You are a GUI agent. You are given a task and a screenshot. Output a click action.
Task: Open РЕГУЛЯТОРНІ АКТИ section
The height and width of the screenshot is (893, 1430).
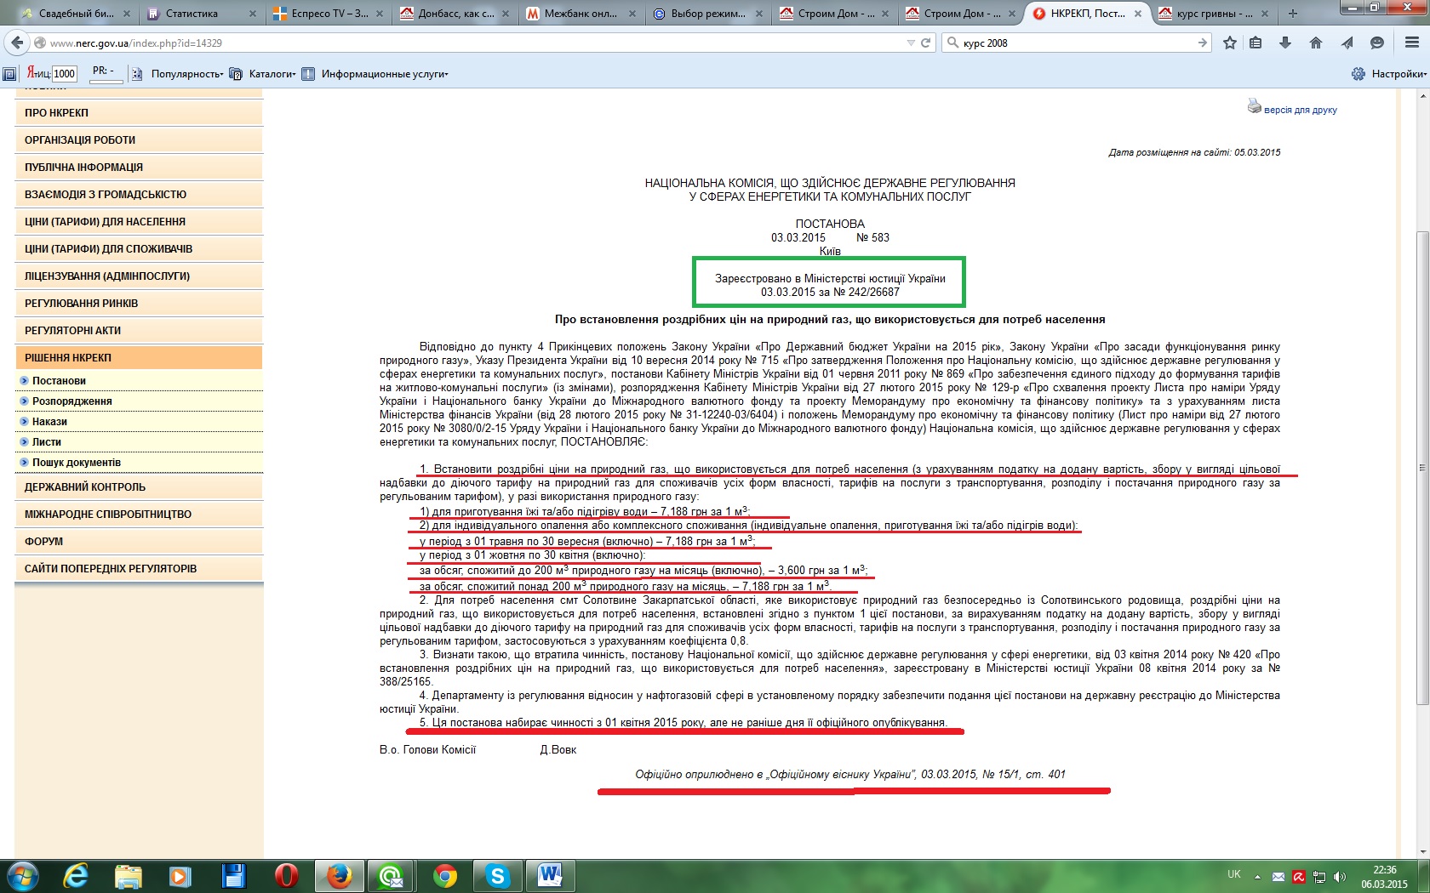pyautogui.click(x=139, y=330)
